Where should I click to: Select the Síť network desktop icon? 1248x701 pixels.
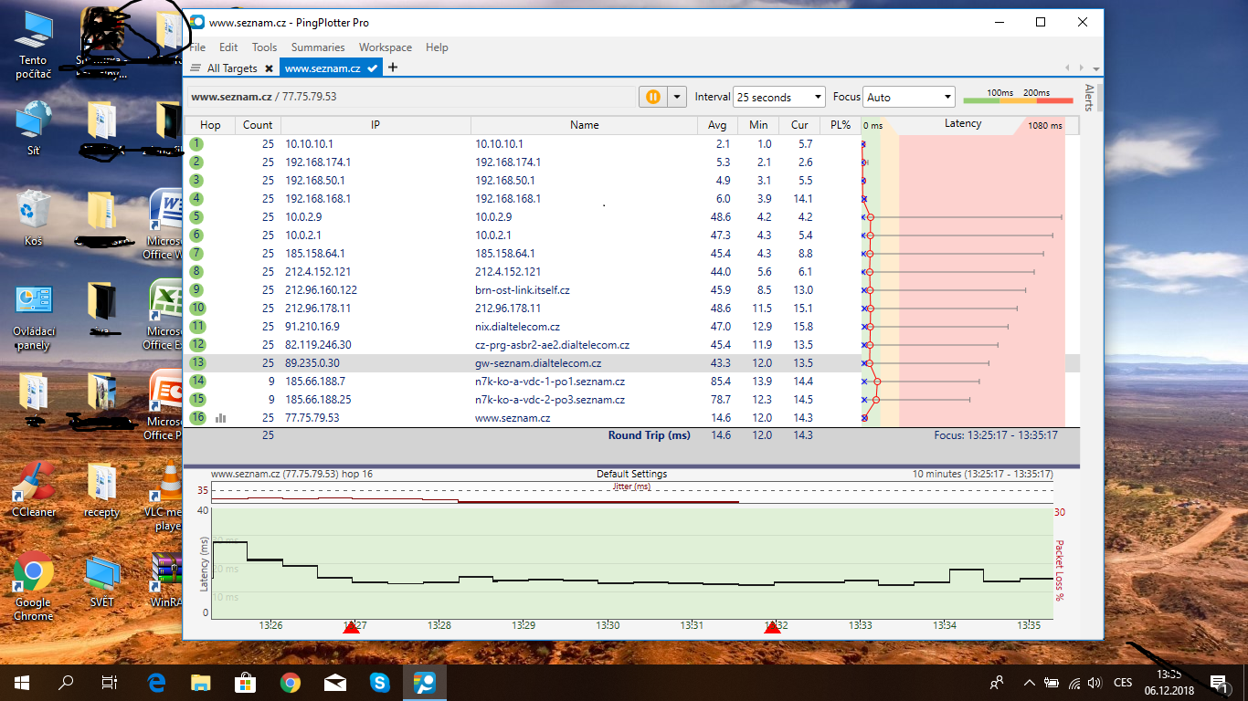click(33, 130)
